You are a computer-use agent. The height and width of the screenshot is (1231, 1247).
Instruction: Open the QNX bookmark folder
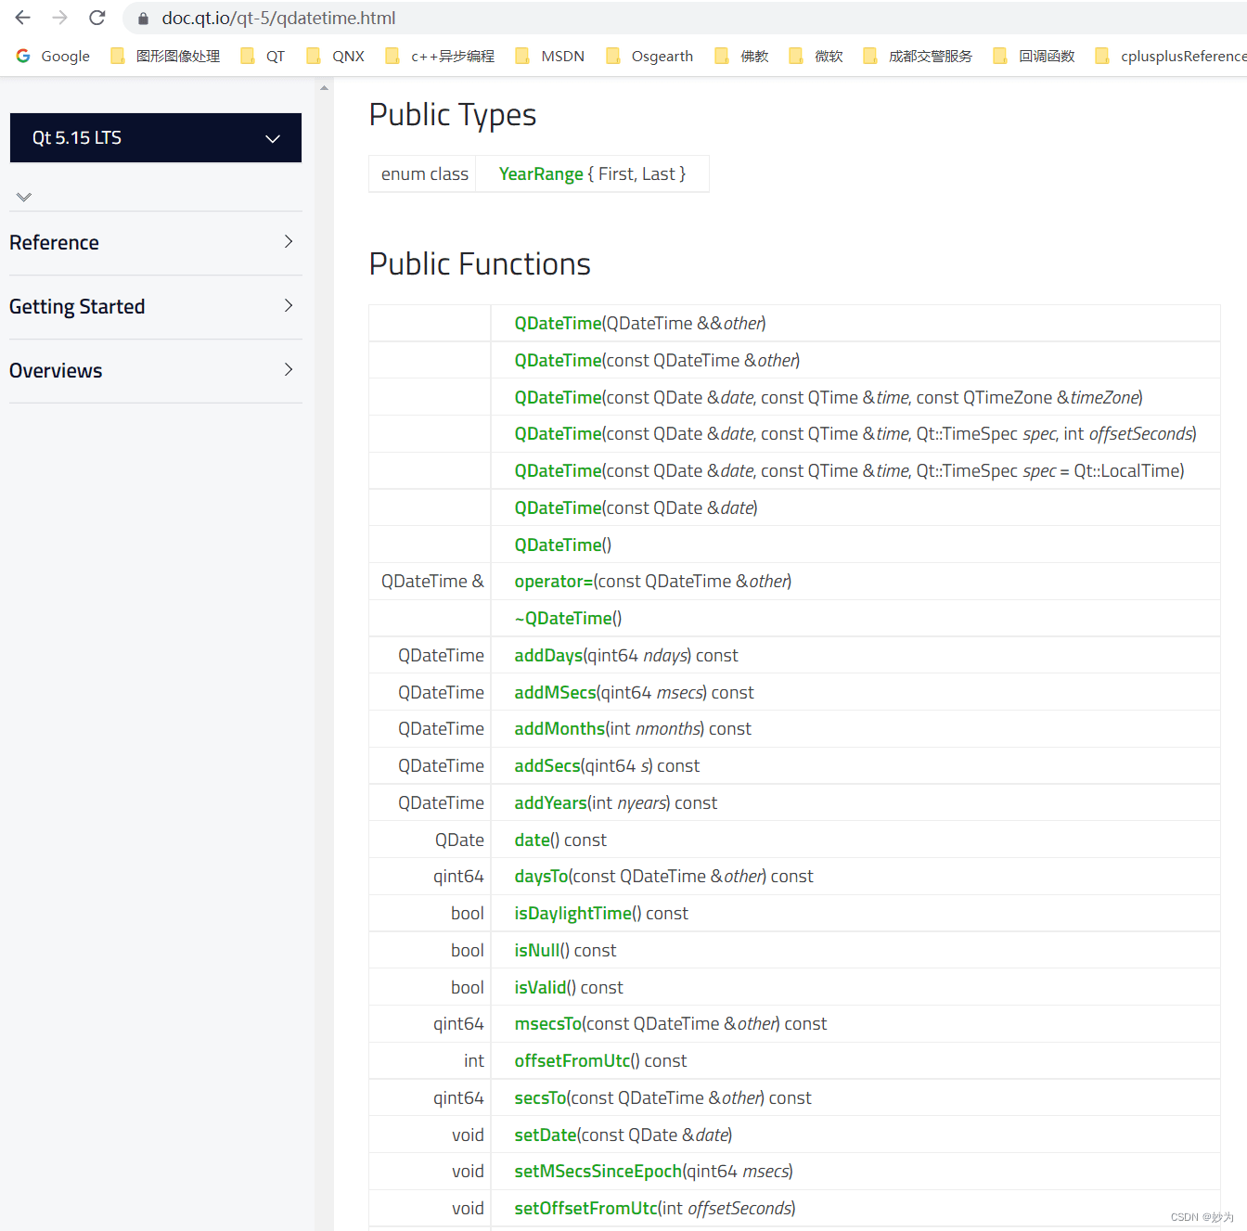[337, 56]
